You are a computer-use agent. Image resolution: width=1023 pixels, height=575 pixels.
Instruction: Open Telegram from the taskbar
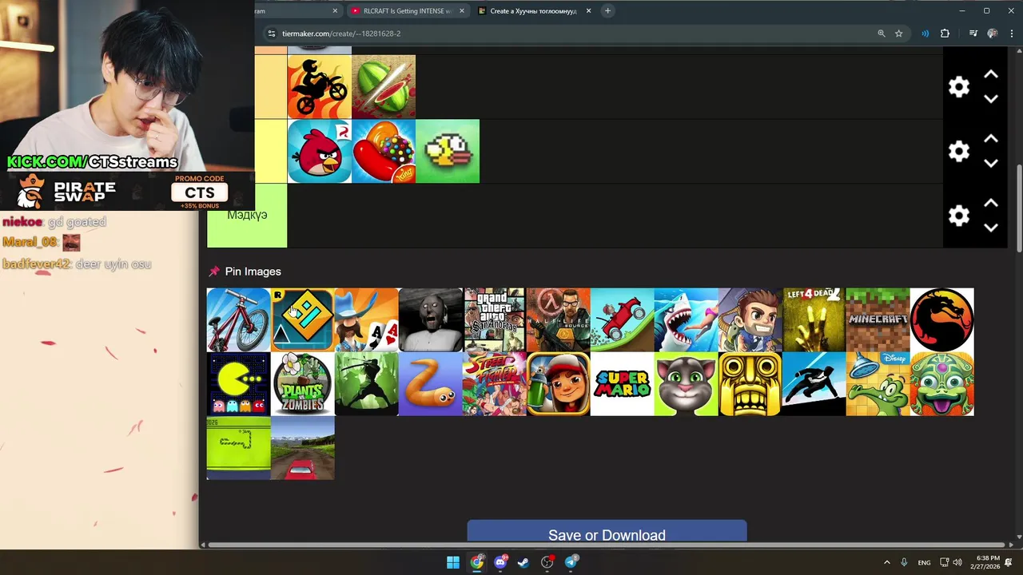(571, 562)
